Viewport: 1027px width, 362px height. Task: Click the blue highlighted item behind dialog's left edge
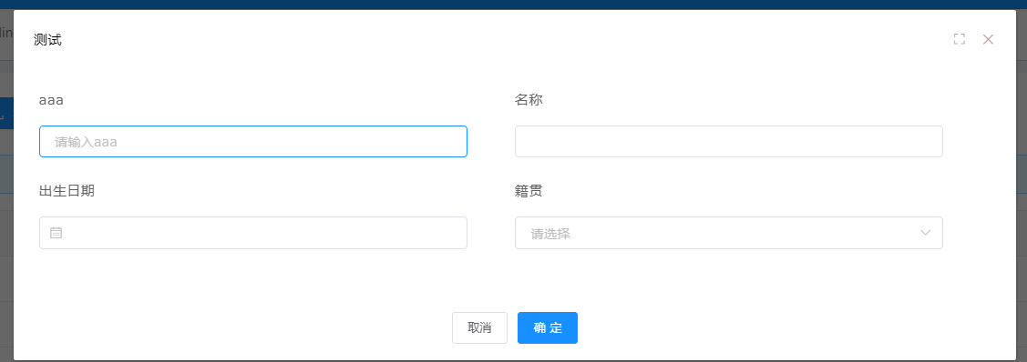pos(6,113)
